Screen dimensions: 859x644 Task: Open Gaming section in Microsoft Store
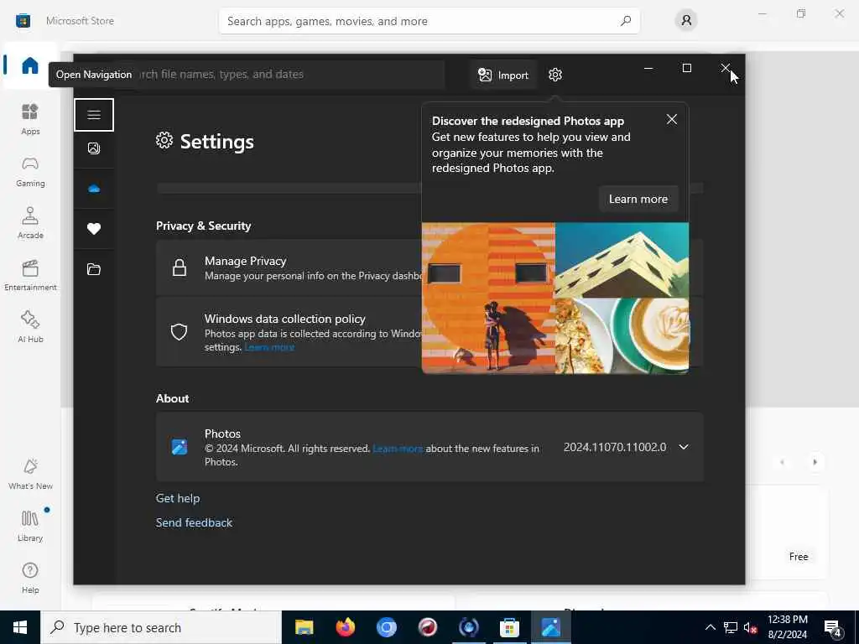click(30, 171)
